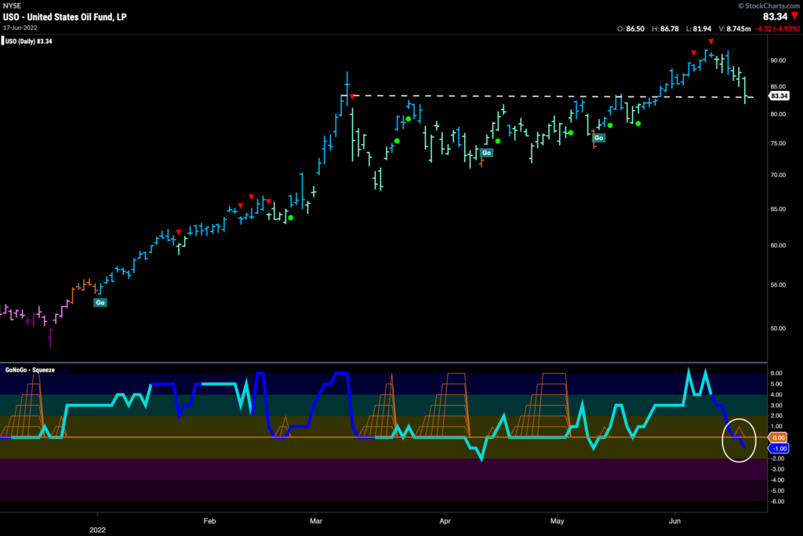Click the Apr label on time axis

445,521
